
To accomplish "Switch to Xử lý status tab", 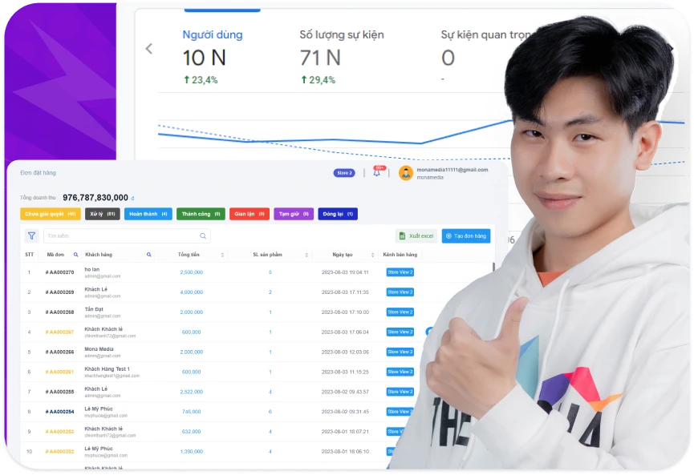I will (103, 214).
